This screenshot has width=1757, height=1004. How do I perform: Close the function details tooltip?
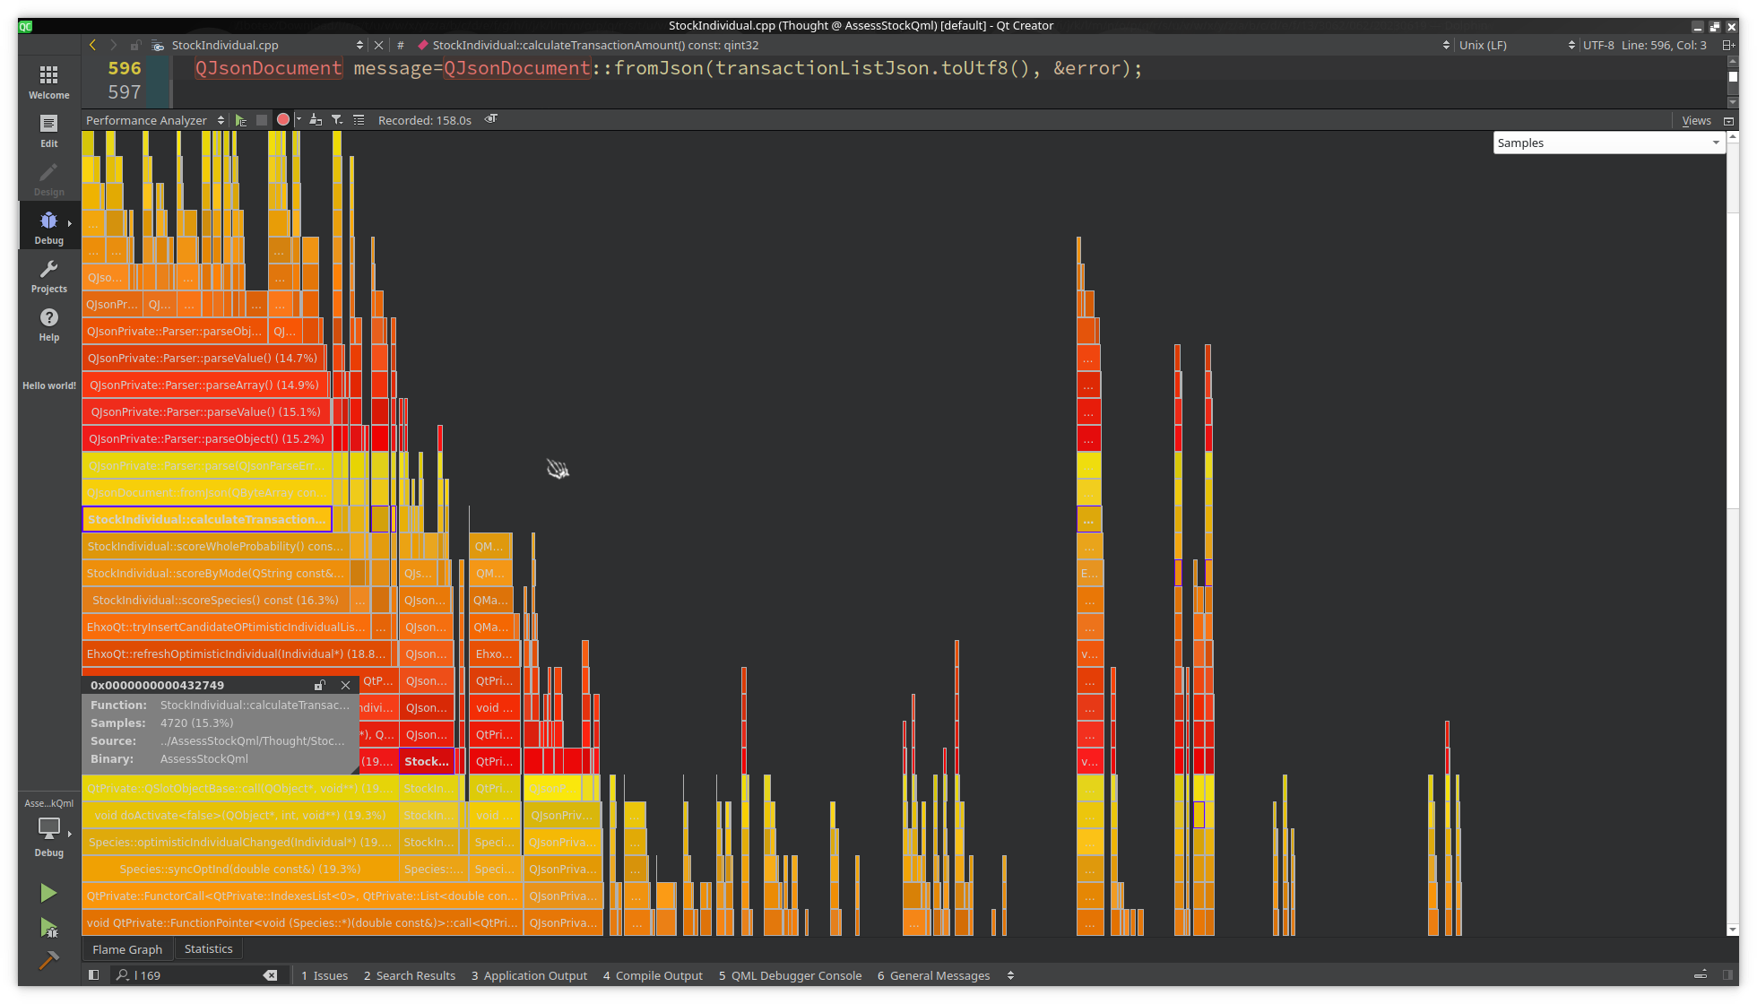[346, 685]
